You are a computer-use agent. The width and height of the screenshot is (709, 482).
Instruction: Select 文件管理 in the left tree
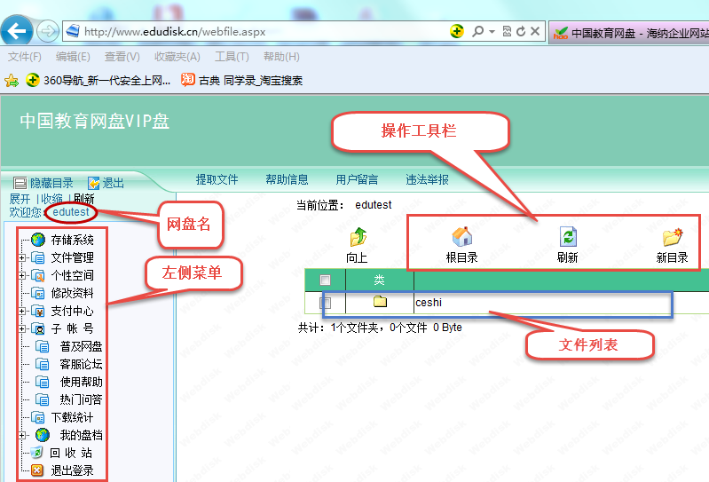pyautogui.click(x=73, y=257)
